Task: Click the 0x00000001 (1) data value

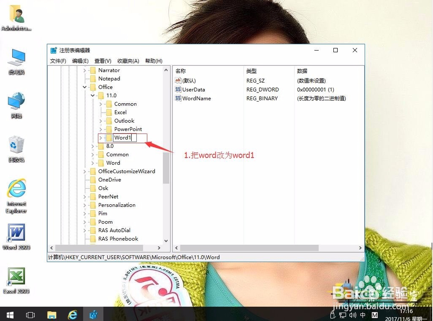Action: (x=315, y=89)
